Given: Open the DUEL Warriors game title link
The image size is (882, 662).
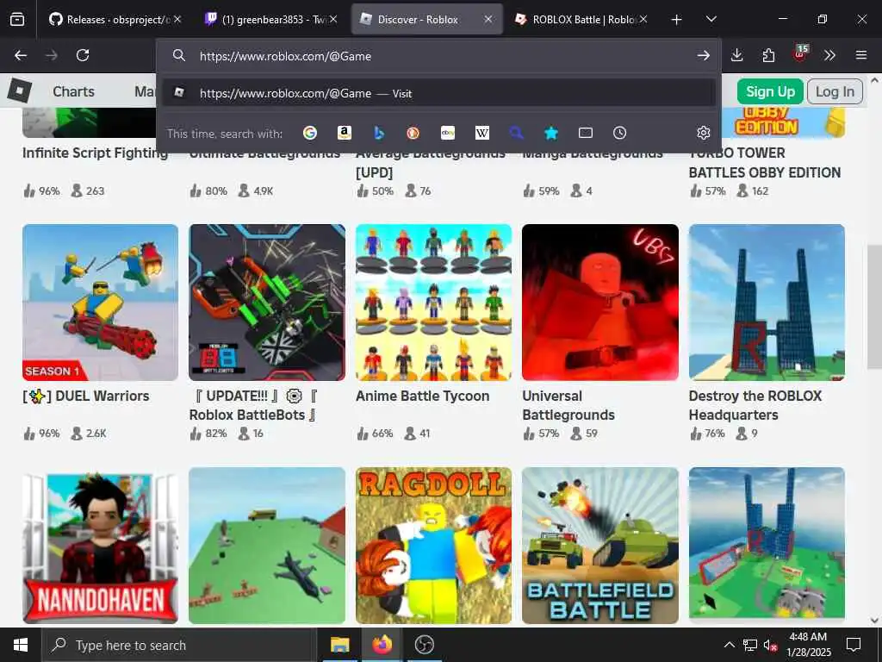Looking at the screenshot, I should [86, 396].
